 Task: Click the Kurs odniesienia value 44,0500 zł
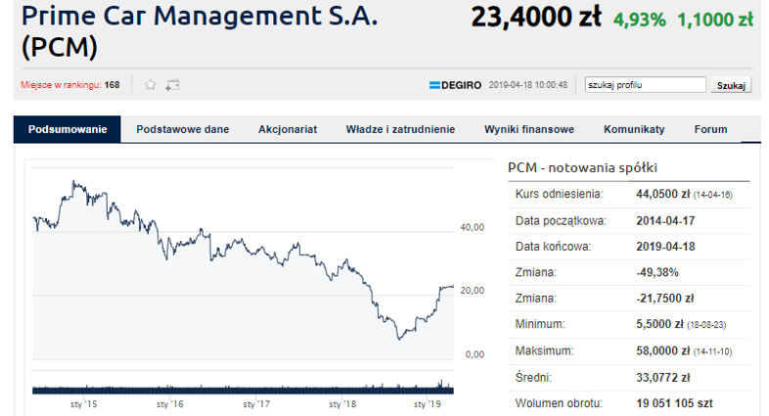(x=663, y=194)
